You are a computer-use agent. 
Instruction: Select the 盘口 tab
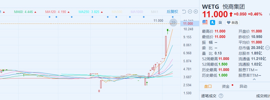[208, 86]
